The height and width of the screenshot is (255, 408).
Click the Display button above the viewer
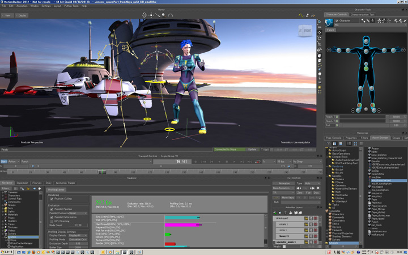pos(22,16)
